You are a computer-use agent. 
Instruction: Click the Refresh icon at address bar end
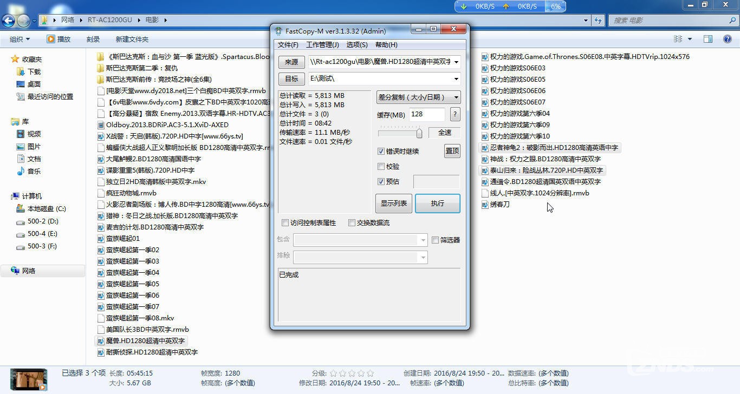[x=598, y=19]
